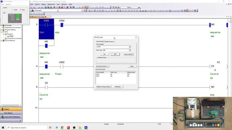The width and height of the screenshot is (232, 130).
Task: Open the Debug menu
Action: coord(43,4)
